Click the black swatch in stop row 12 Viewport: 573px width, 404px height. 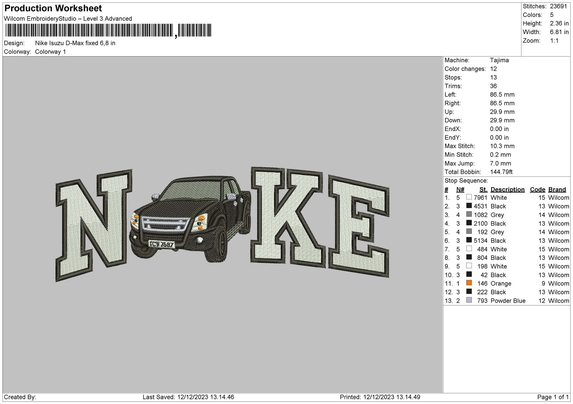click(469, 292)
